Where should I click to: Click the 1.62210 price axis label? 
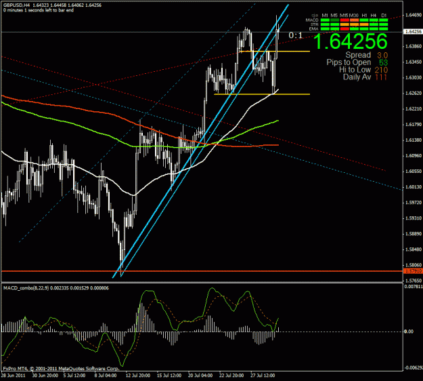coord(414,109)
